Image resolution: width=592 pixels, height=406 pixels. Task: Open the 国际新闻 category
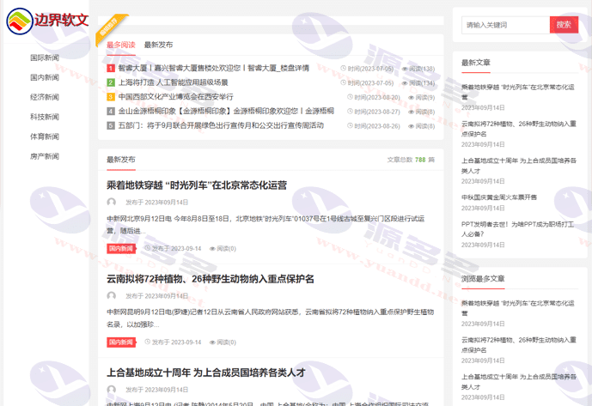tap(45, 58)
